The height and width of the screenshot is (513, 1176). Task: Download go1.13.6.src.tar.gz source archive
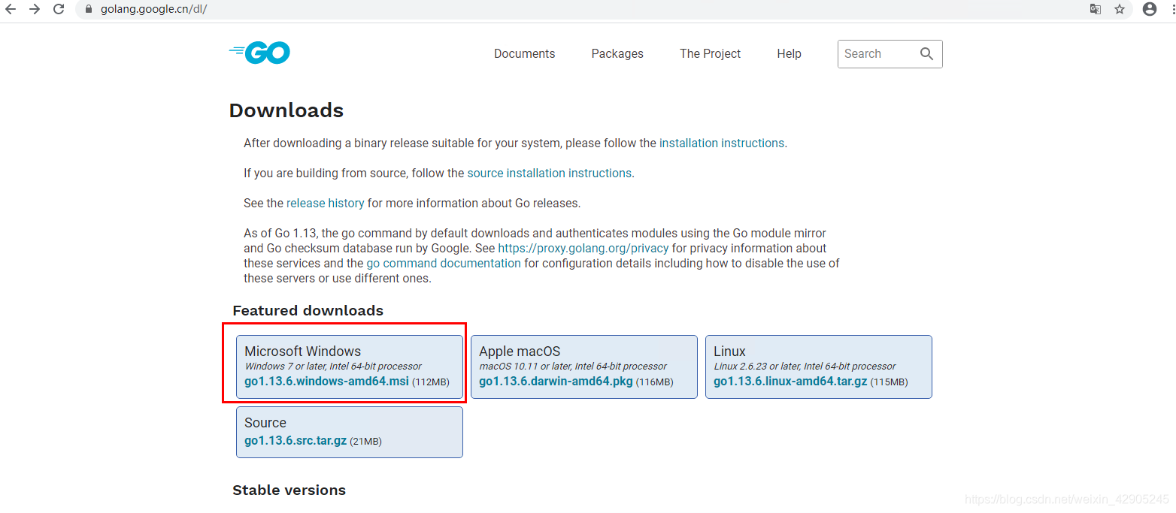(296, 441)
